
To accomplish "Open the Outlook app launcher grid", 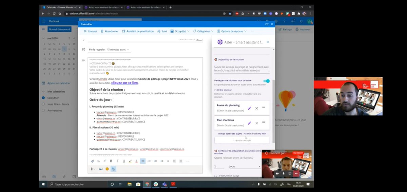I will pyautogui.click(x=43, y=21).
